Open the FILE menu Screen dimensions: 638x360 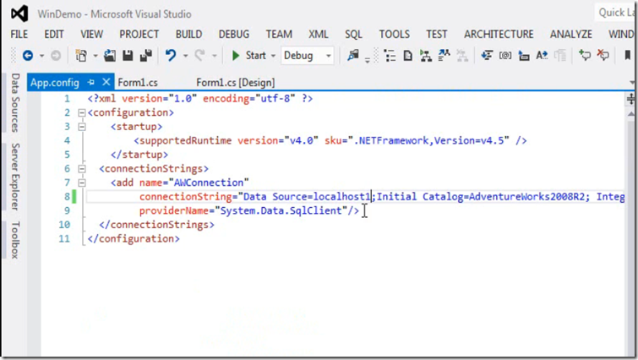(19, 34)
